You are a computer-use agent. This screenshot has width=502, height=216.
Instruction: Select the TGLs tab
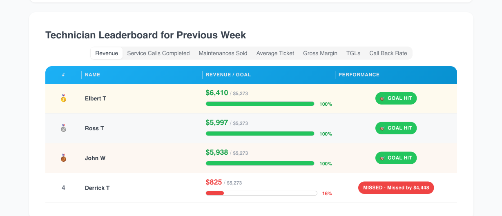pyautogui.click(x=353, y=53)
